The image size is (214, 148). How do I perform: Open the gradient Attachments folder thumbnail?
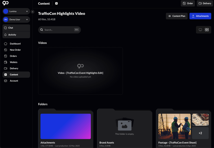pyautogui.click(x=65, y=126)
